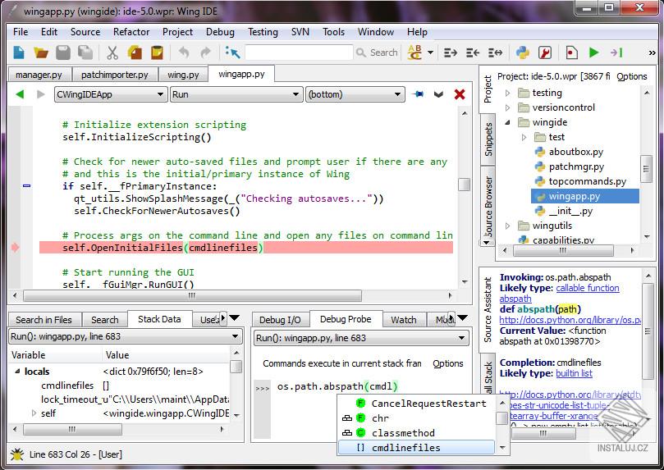Toggle the pin icon in editor bar
This screenshot has width=664, height=470.
click(418, 94)
